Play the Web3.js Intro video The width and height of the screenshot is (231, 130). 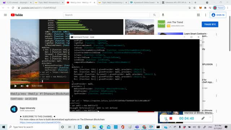coord(15,86)
